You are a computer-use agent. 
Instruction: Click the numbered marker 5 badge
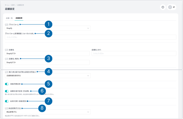click(x=49, y=84)
